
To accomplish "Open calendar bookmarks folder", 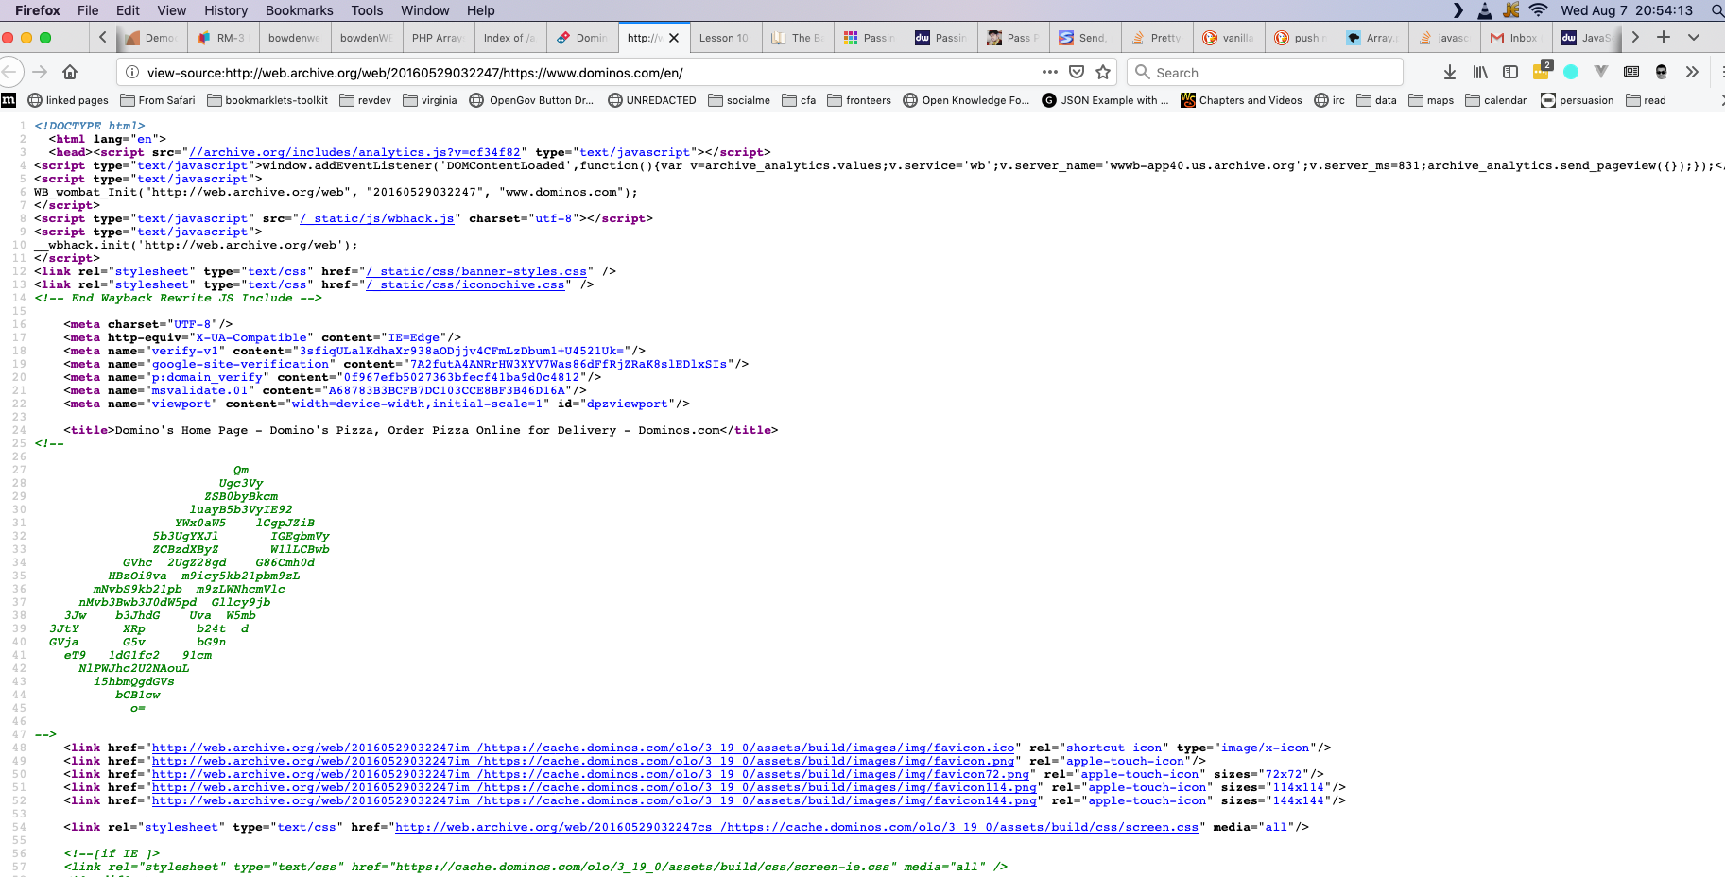I will [x=1496, y=100].
